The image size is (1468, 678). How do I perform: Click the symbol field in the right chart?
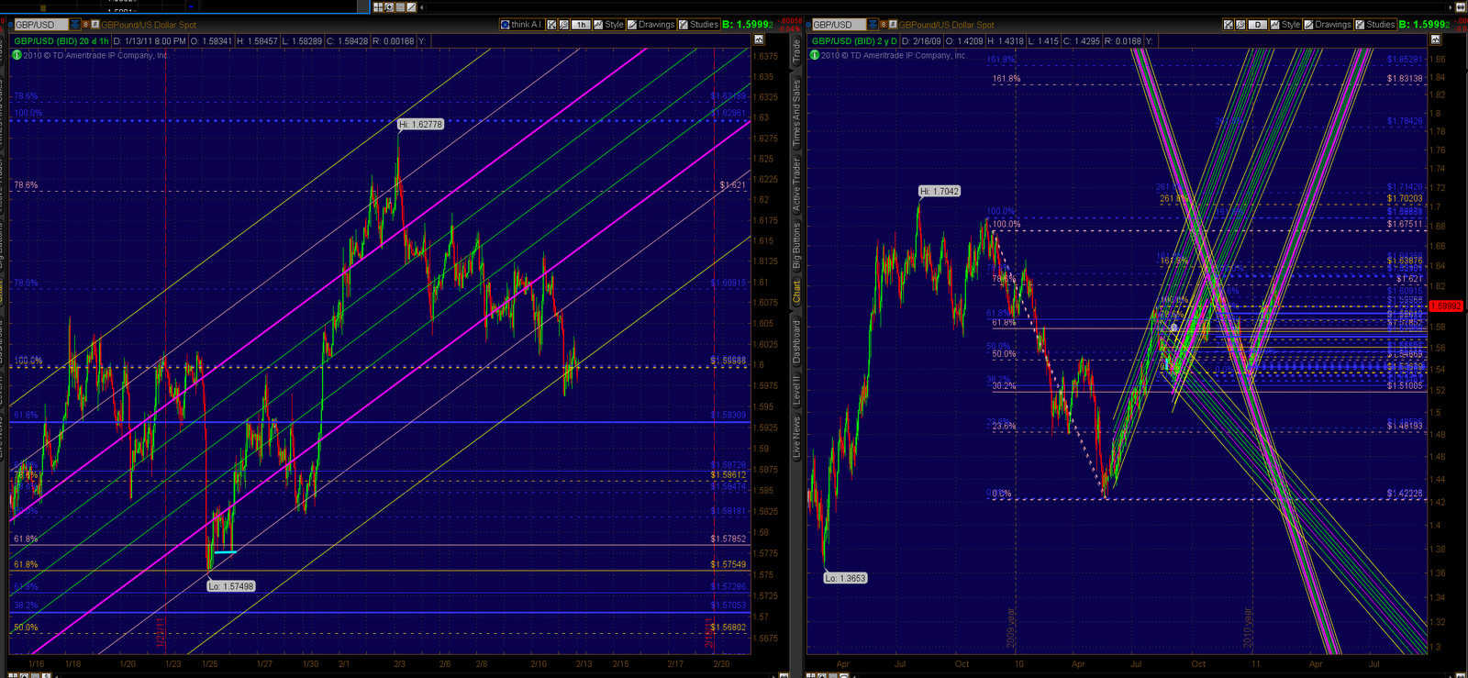click(839, 25)
